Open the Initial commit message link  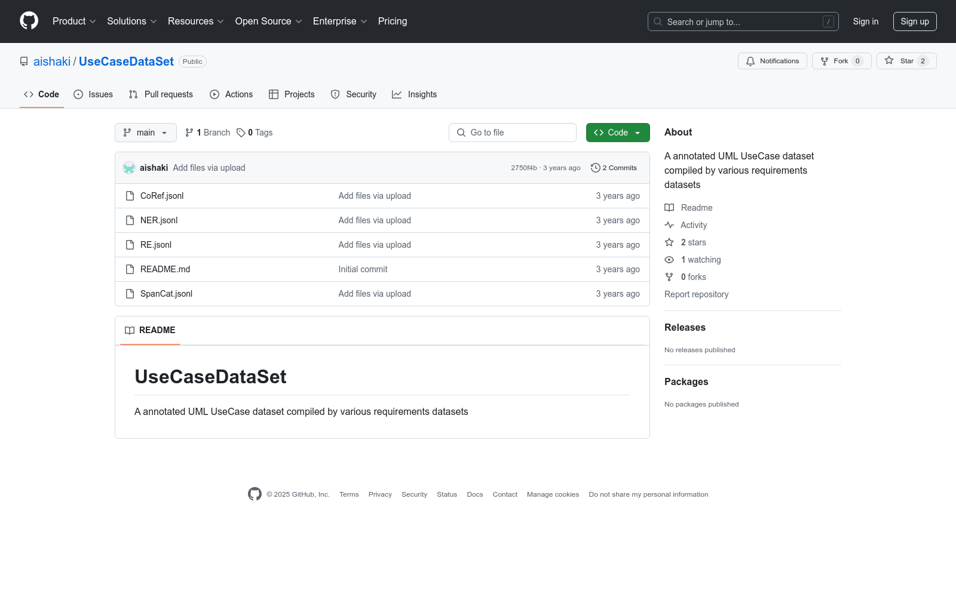click(x=363, y=269)
